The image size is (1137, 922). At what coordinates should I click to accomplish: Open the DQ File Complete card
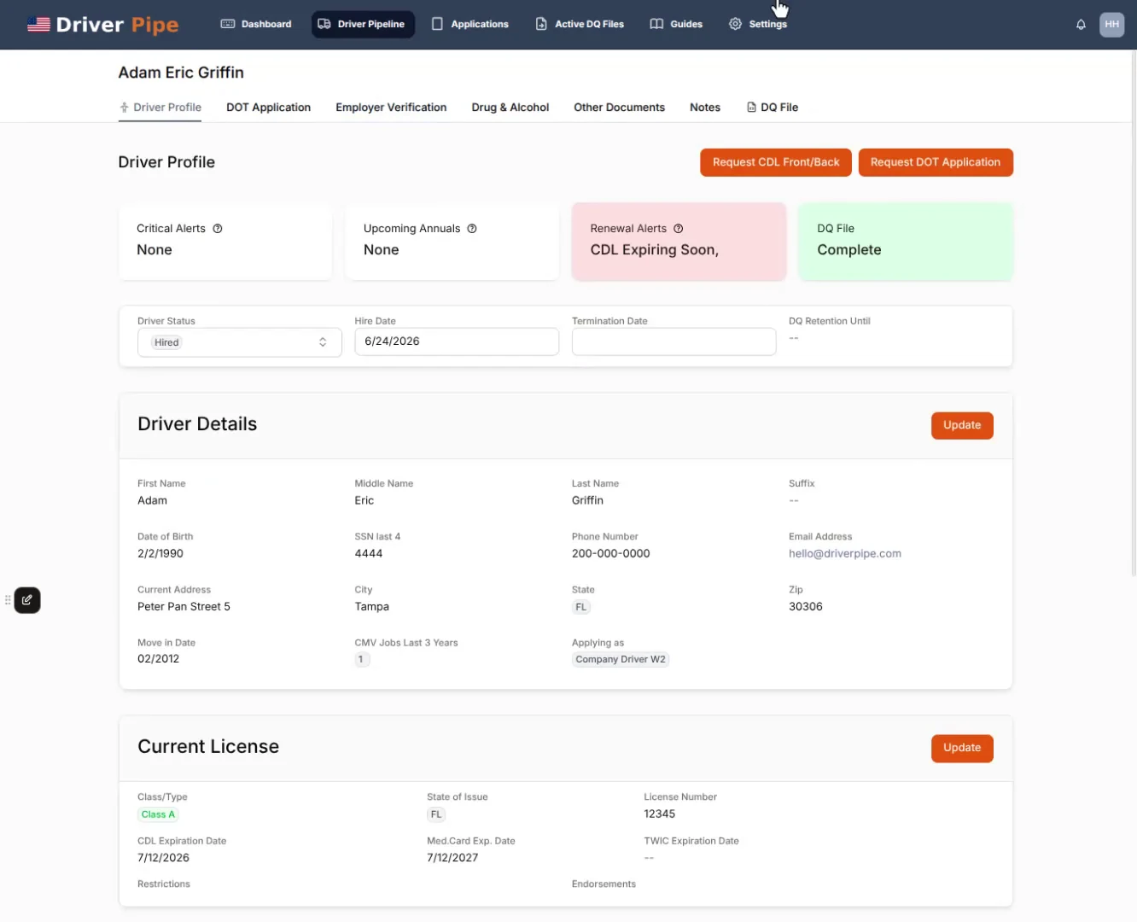pos(906,242)
